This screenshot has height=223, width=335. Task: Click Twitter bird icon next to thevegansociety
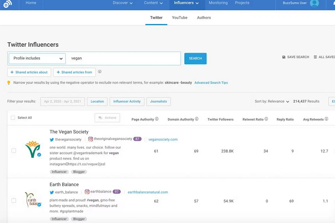(x=52, y=140)
